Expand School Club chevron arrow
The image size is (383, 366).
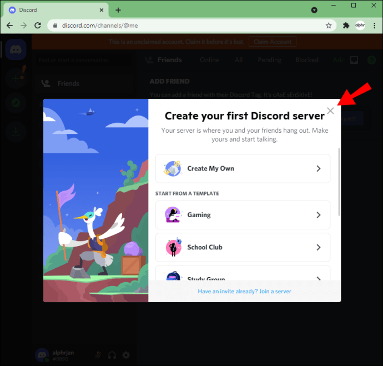point(318,247)
